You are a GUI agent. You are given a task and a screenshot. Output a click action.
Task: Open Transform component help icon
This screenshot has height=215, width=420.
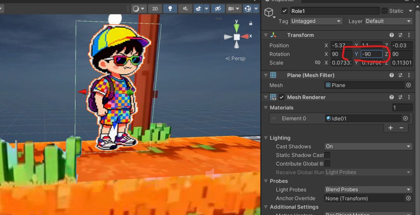pos(392,35)
